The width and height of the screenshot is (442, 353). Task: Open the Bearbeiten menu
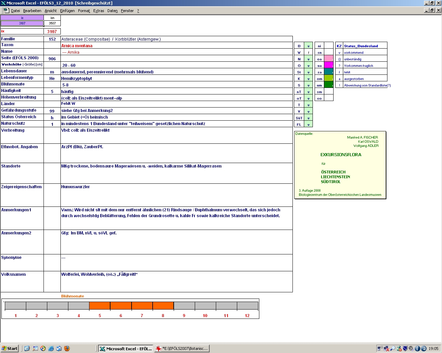coord(32,11)
